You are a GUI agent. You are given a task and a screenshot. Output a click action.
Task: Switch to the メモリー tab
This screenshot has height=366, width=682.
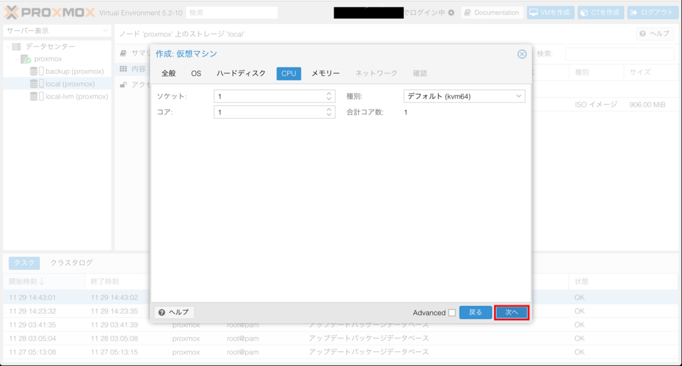pos(325,73)
